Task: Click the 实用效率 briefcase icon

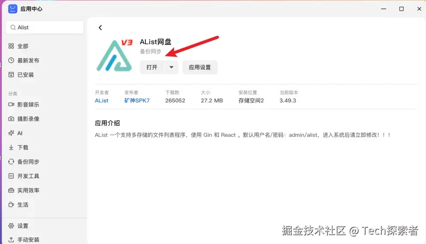Action: click(x=11, y=190)
